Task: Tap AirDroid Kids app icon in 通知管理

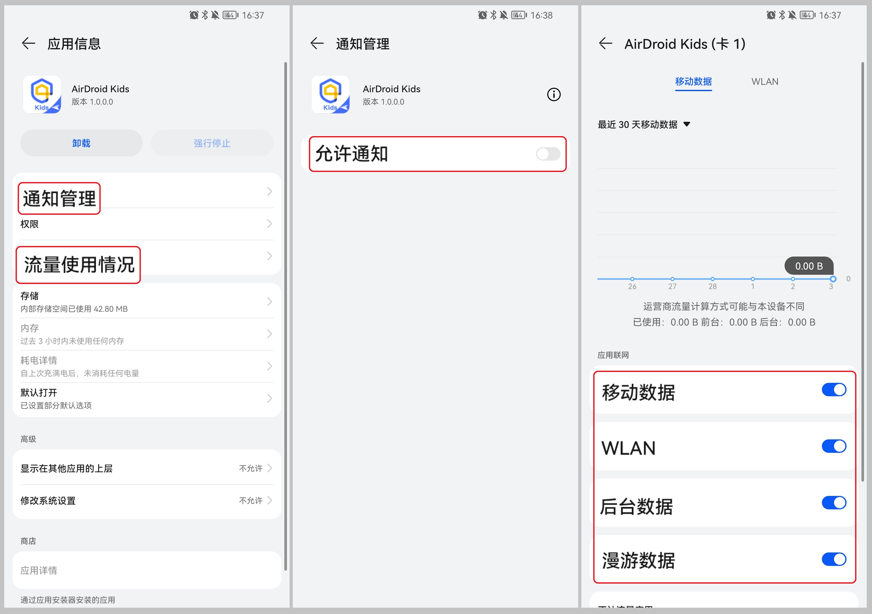Action: click(x=330, y=95)
